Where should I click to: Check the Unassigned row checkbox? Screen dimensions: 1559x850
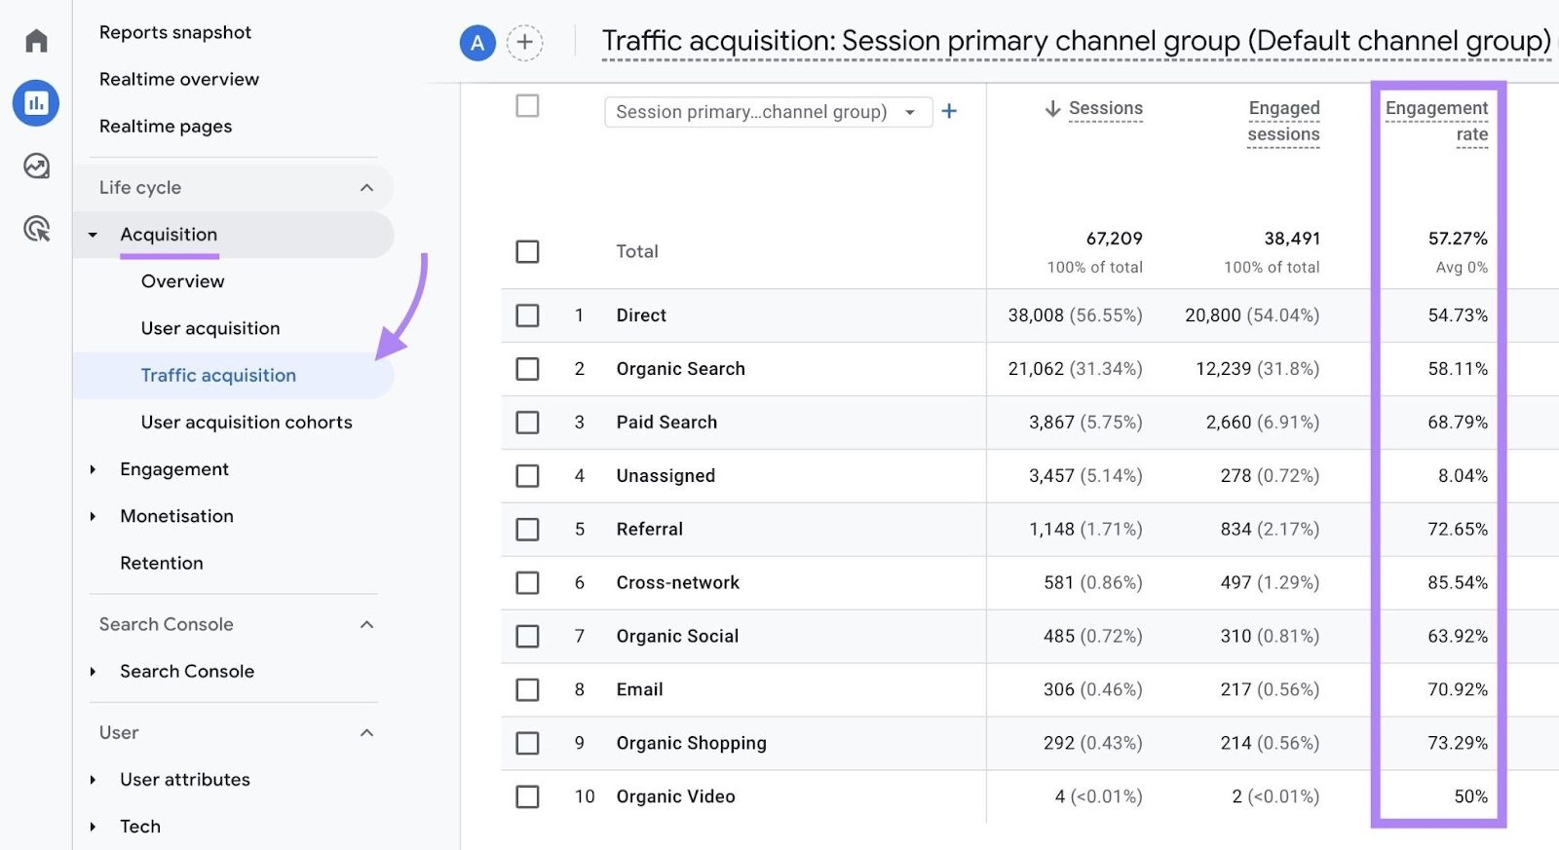[x=527, y=476]
